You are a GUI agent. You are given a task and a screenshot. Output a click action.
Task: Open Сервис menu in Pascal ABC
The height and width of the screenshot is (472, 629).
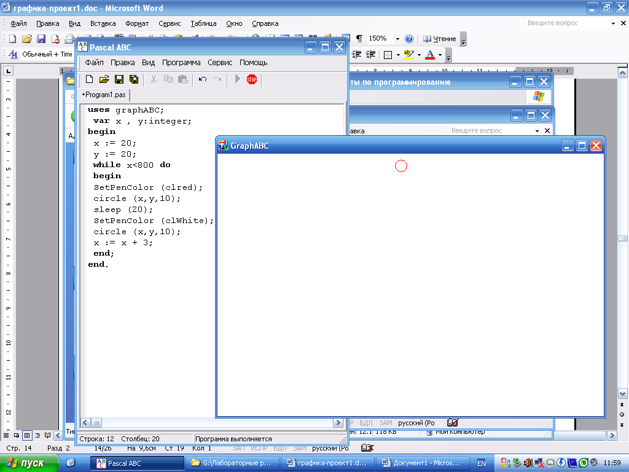[220, 63]
